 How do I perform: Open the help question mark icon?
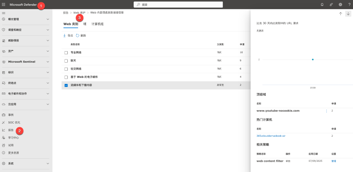click(349, 4)
